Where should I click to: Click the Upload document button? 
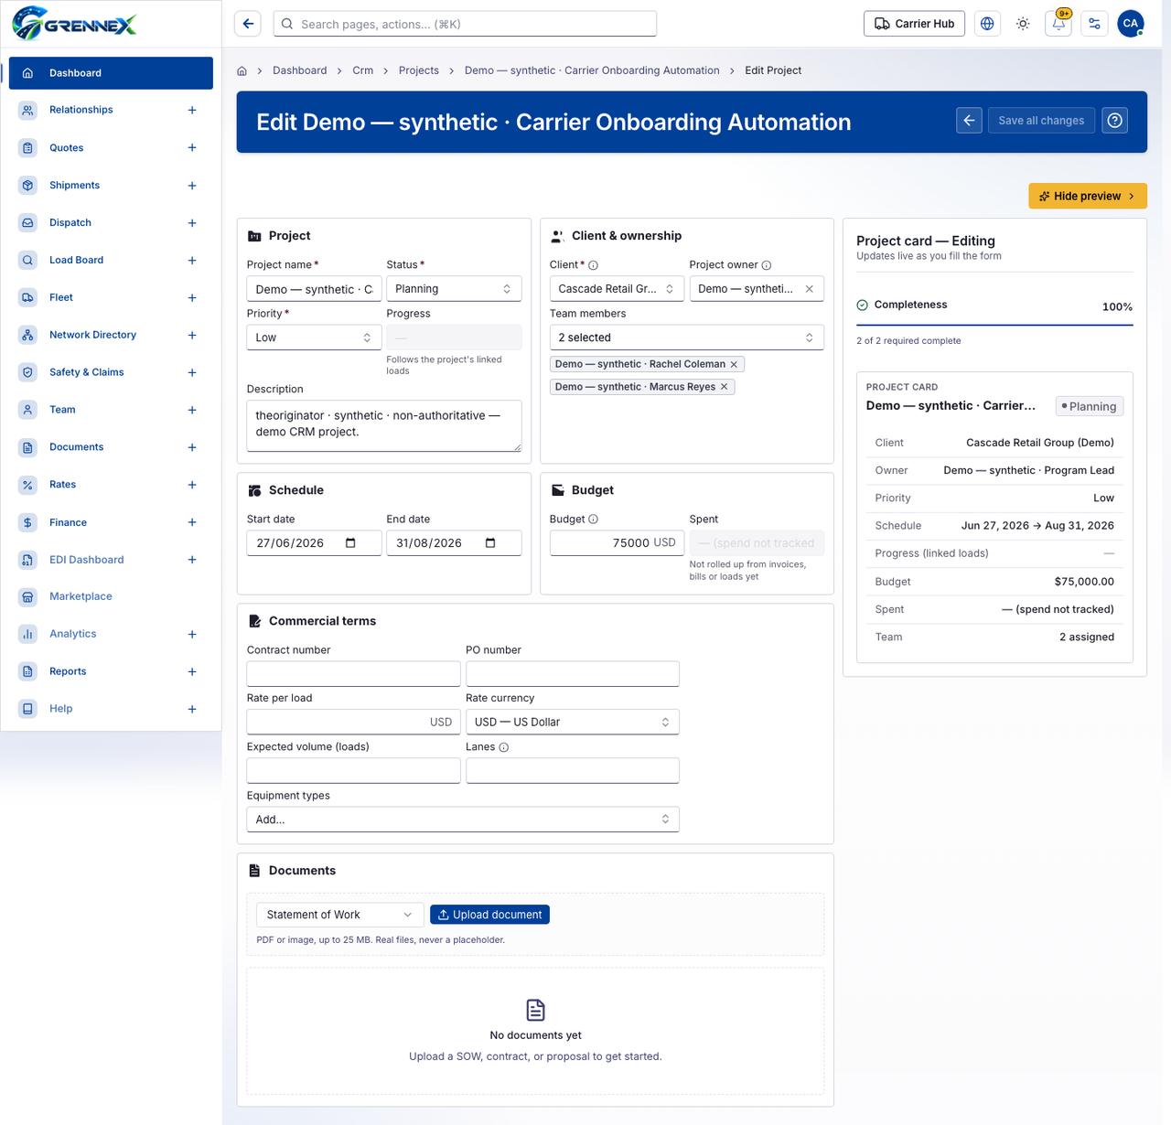pyautogui.click(x=489, y=915)
